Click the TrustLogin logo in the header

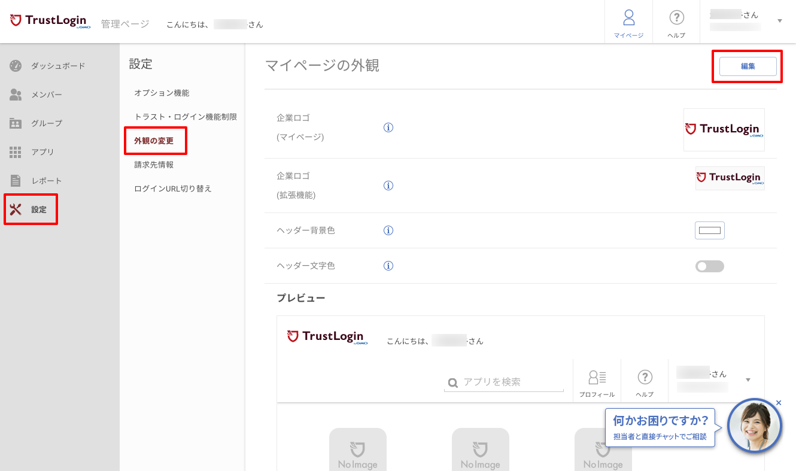(x=50, y=21)
